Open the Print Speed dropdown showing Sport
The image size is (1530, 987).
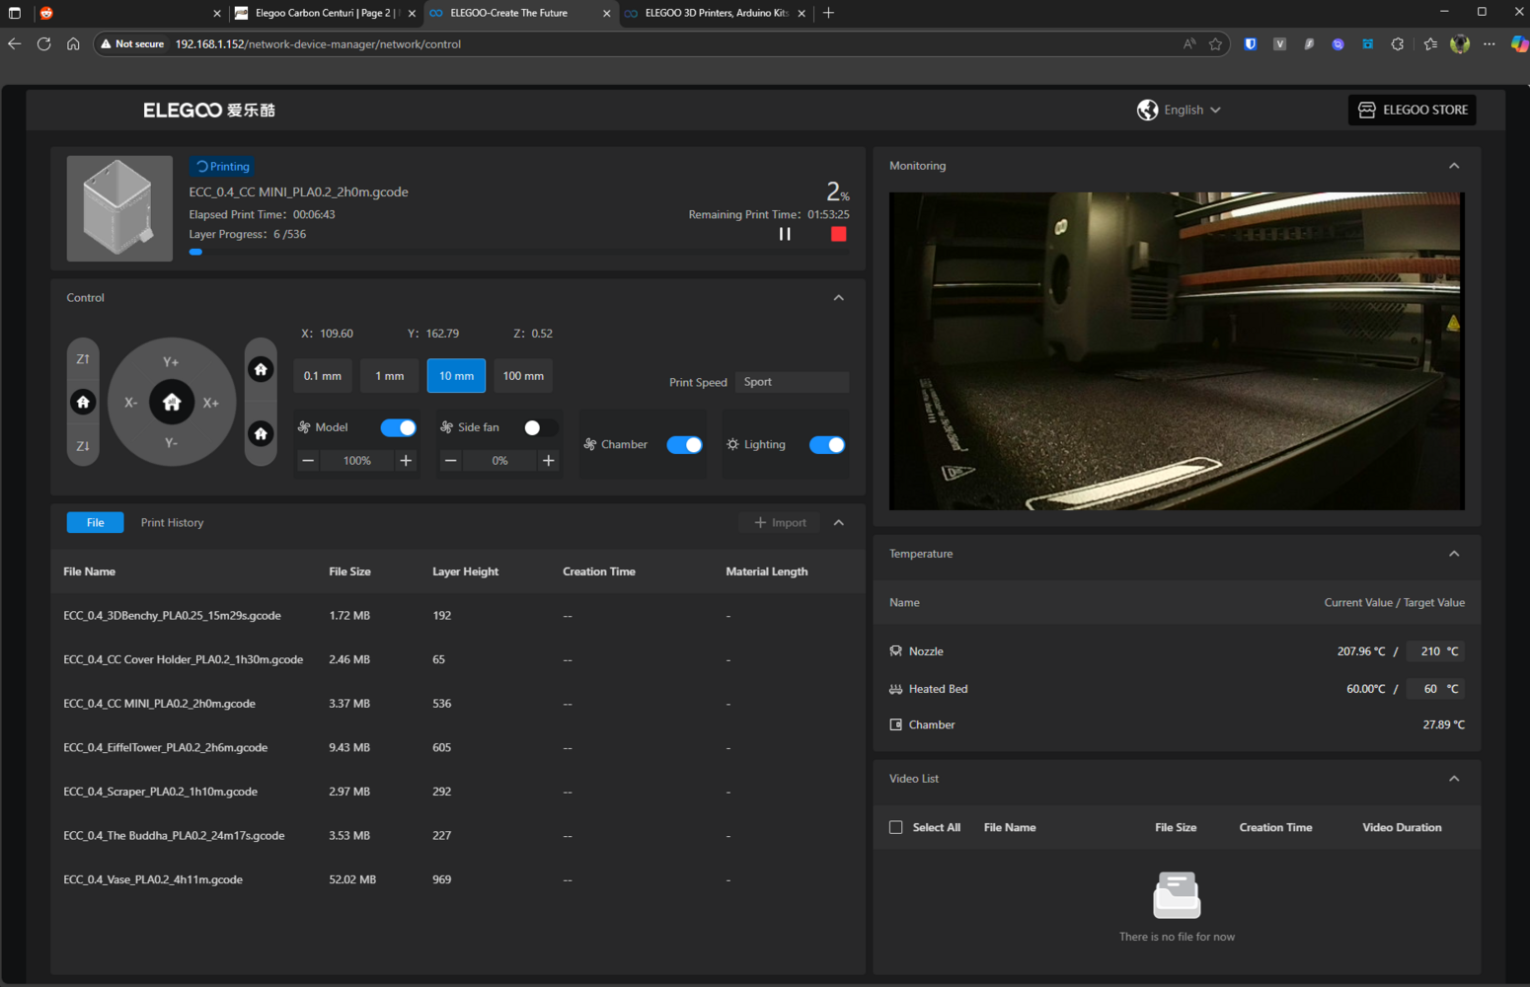(793, 382)
